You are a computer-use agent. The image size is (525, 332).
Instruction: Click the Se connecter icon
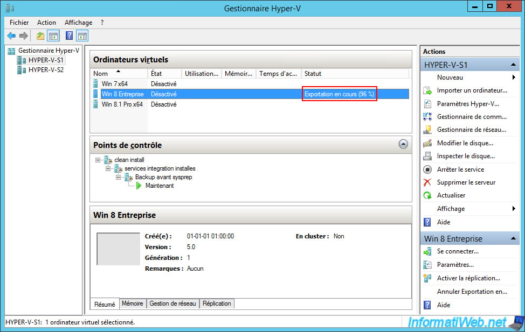(x=427, y=251)
